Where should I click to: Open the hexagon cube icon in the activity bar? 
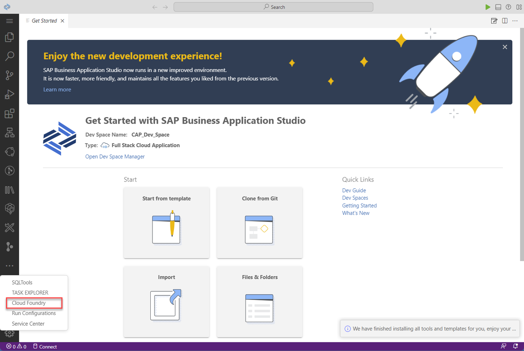click(9, 208)
